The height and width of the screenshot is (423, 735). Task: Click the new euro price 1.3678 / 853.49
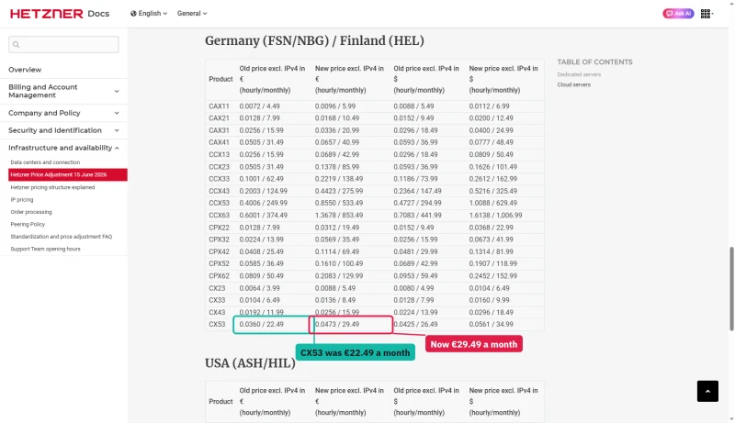[x=339, y=216]
